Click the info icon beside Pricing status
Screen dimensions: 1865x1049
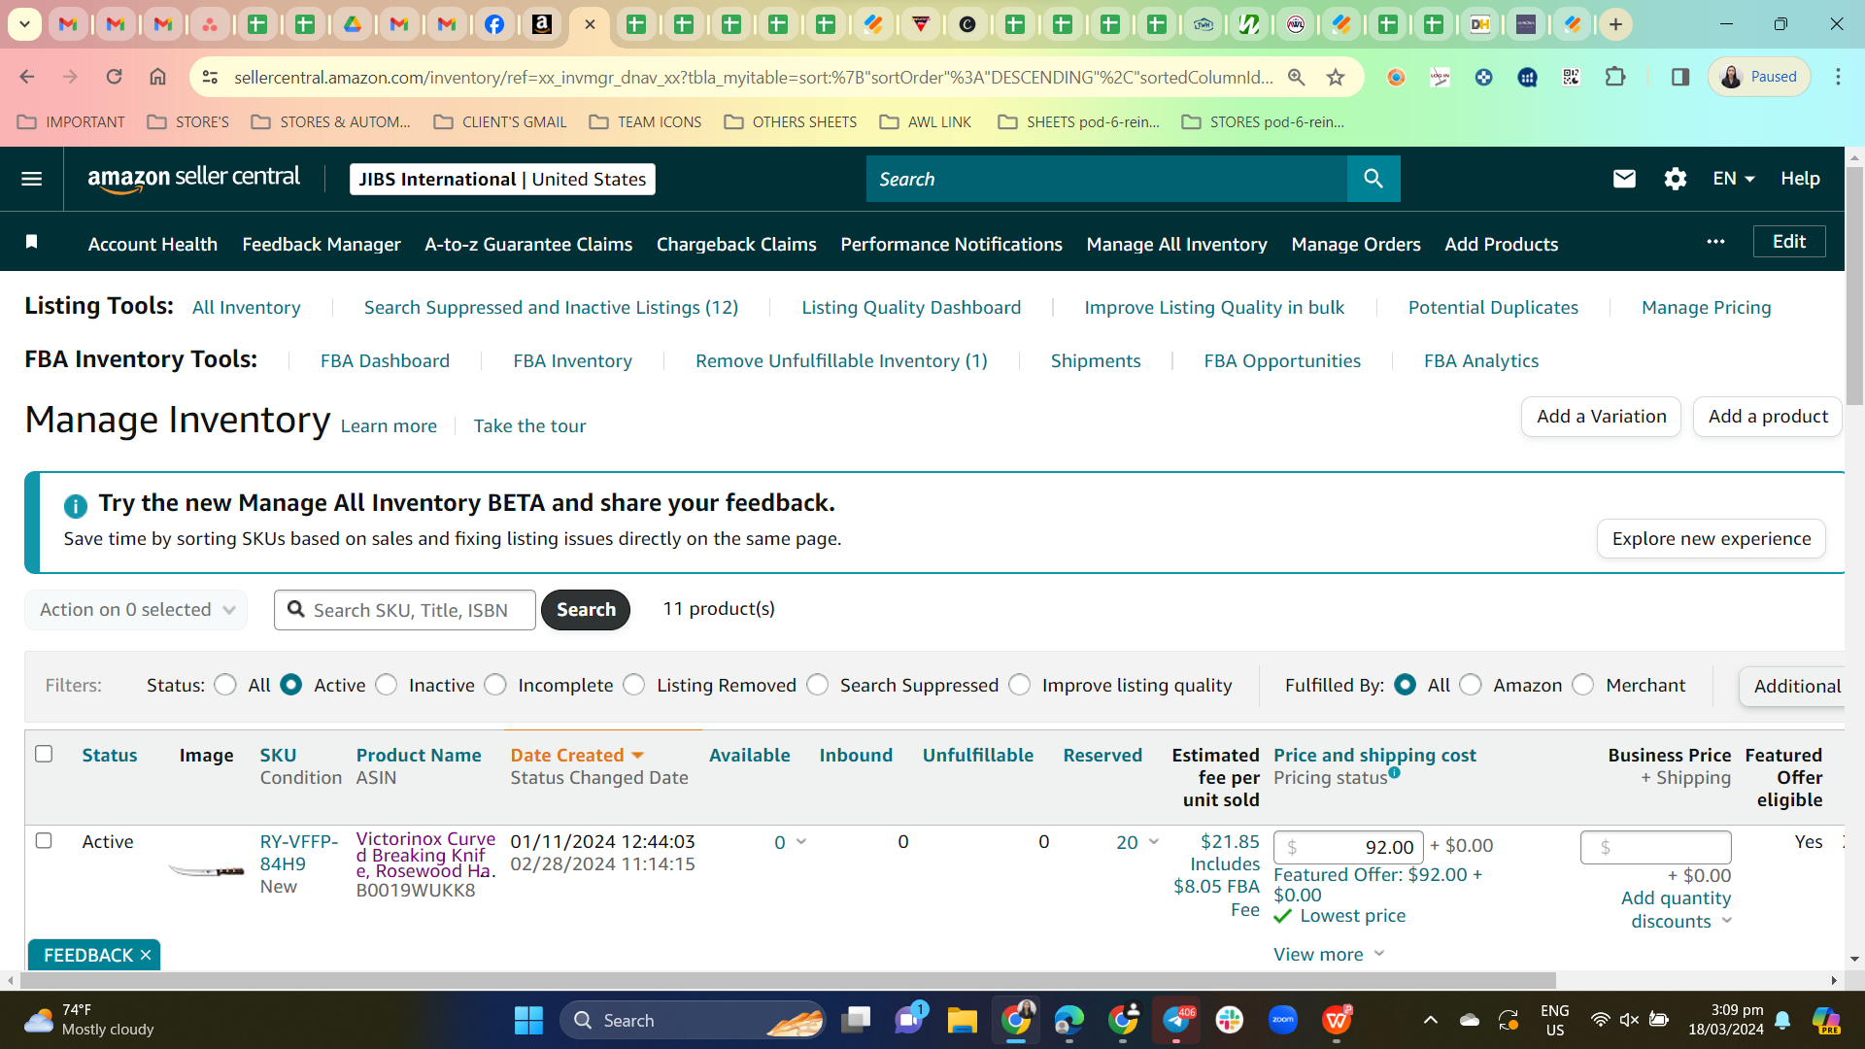1395,773
